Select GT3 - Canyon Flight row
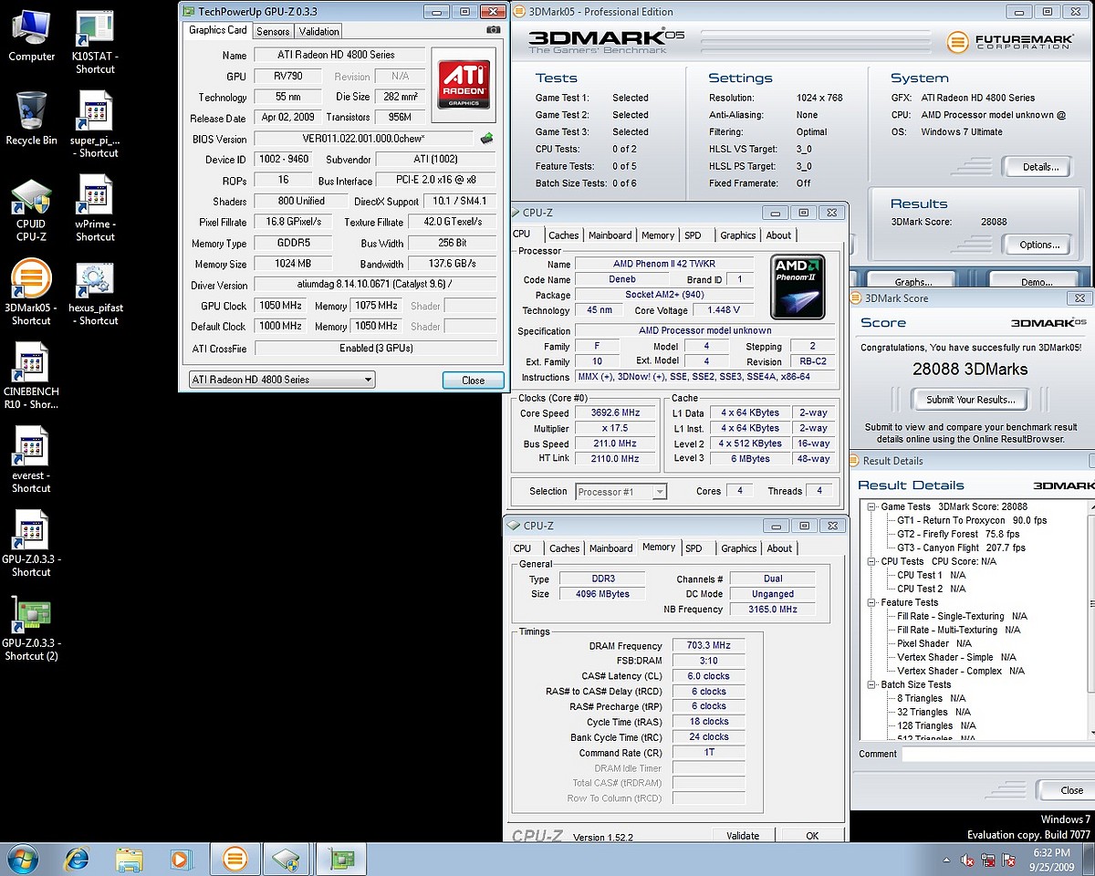The width and height of the screenshot is (1095, 876). coord(961,547)
